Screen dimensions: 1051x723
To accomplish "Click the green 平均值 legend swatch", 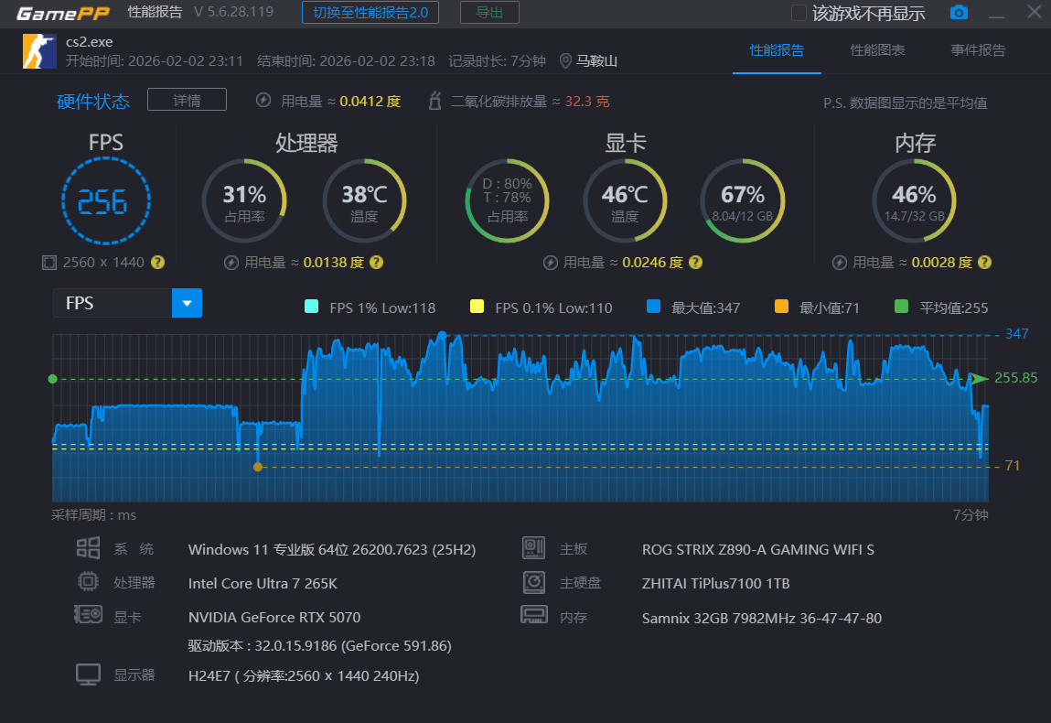I will click(x=901, y=307).
